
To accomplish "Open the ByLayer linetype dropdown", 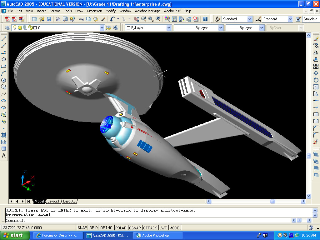I will pyautogui.click(x=220, y=28).
